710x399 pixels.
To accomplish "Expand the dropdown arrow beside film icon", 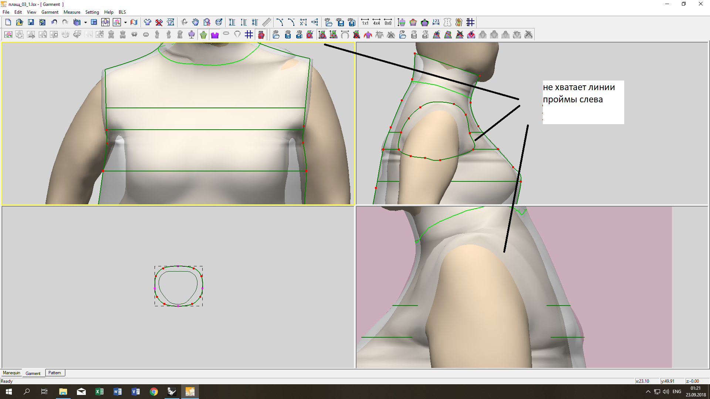I will click(x=85, y=23).
